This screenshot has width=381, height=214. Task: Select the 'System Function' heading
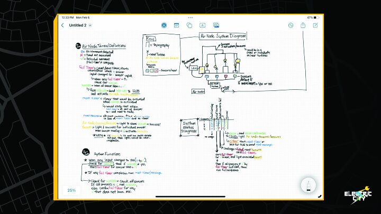pos(107,154)
